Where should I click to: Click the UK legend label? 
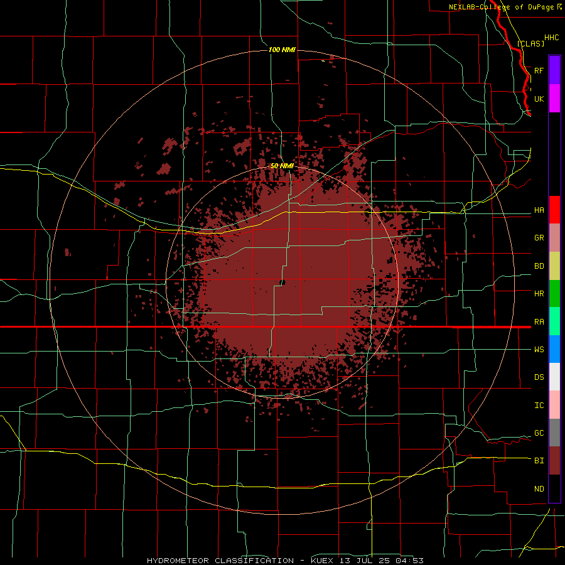[539, 99]
